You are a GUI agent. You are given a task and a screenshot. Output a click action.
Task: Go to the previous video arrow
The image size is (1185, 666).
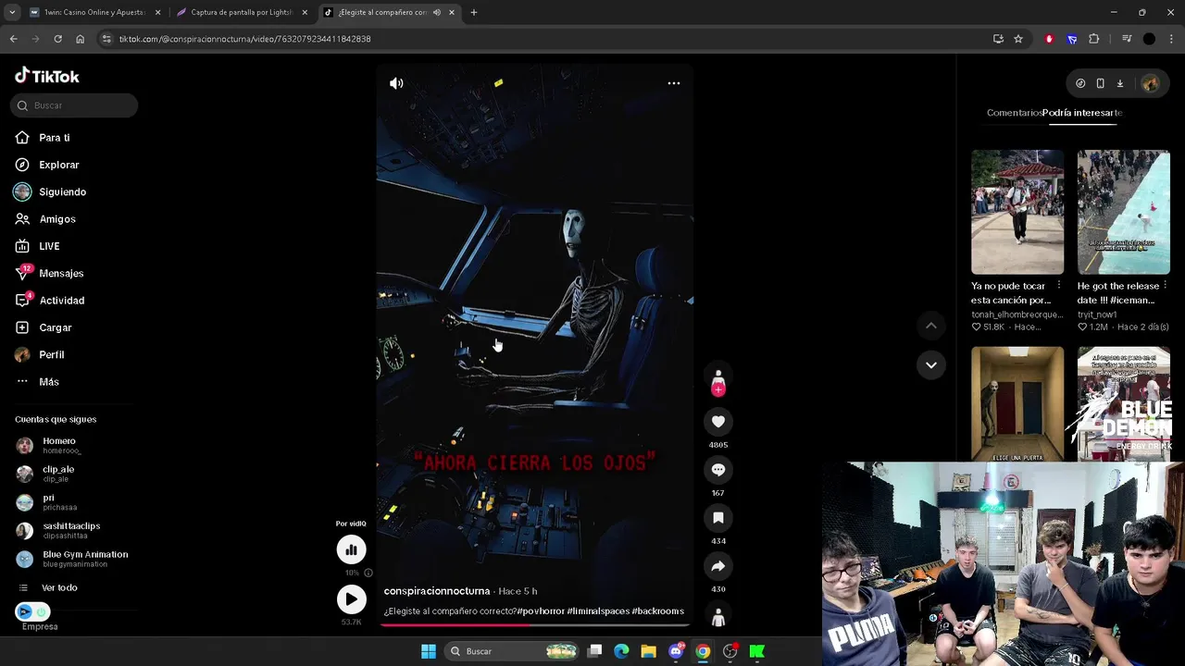[931, 326]
